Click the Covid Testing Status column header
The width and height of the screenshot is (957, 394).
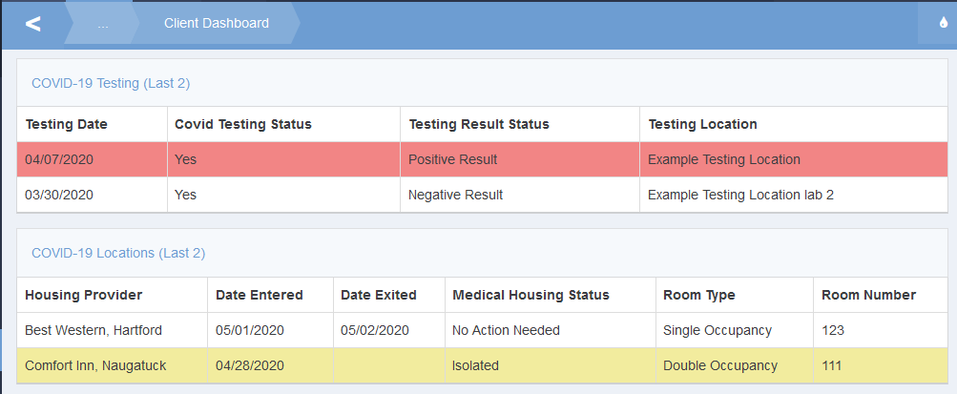(x=243, y=124)
